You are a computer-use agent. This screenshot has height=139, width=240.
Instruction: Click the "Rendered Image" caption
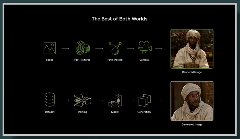[192, 72]
